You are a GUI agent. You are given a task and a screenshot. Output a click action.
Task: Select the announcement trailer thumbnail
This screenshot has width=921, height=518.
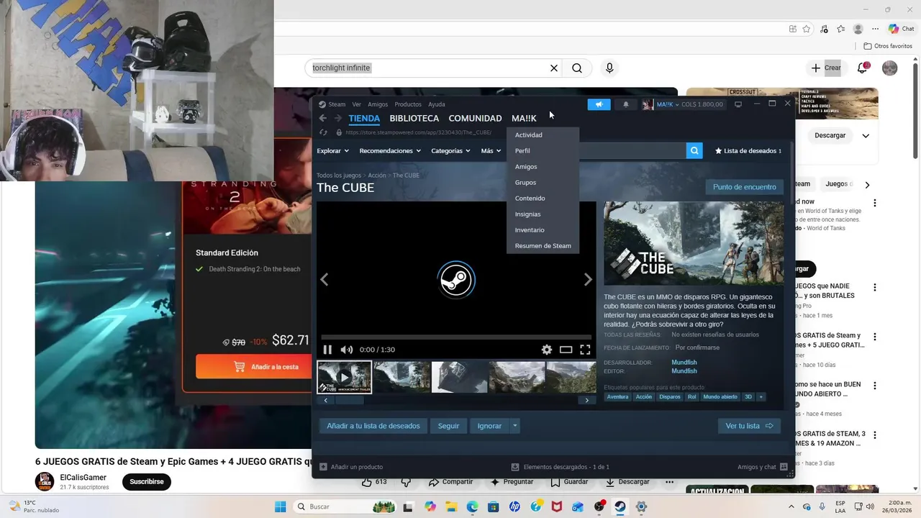point(345,377)
